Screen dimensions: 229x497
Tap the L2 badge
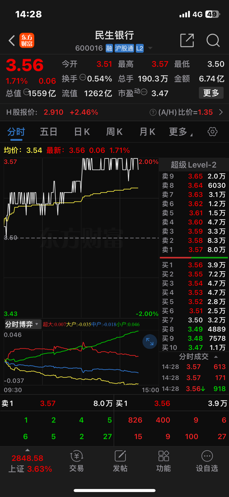[x=140, y=48]
